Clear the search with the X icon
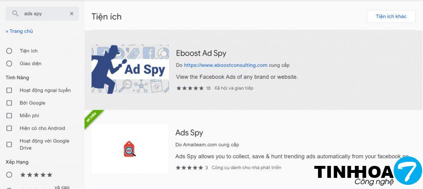 coord(71,14)
